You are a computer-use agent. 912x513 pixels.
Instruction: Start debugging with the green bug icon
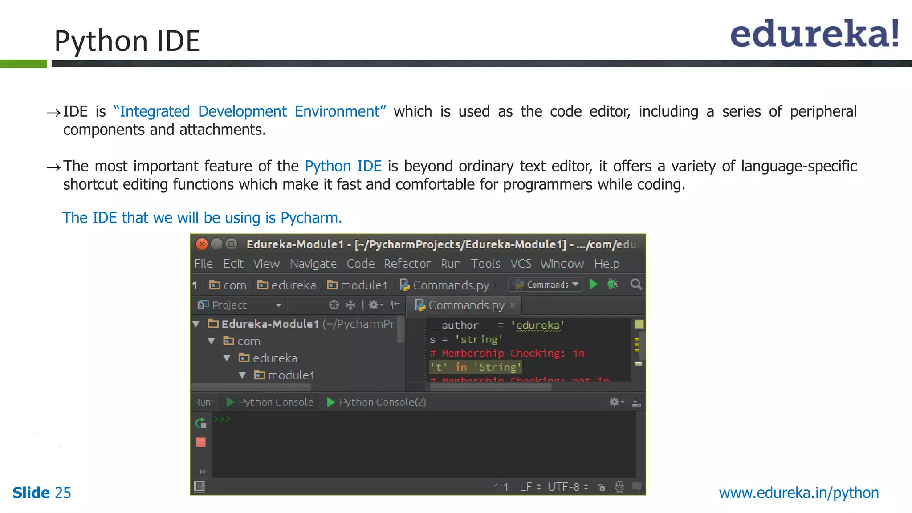coord(613,284)
